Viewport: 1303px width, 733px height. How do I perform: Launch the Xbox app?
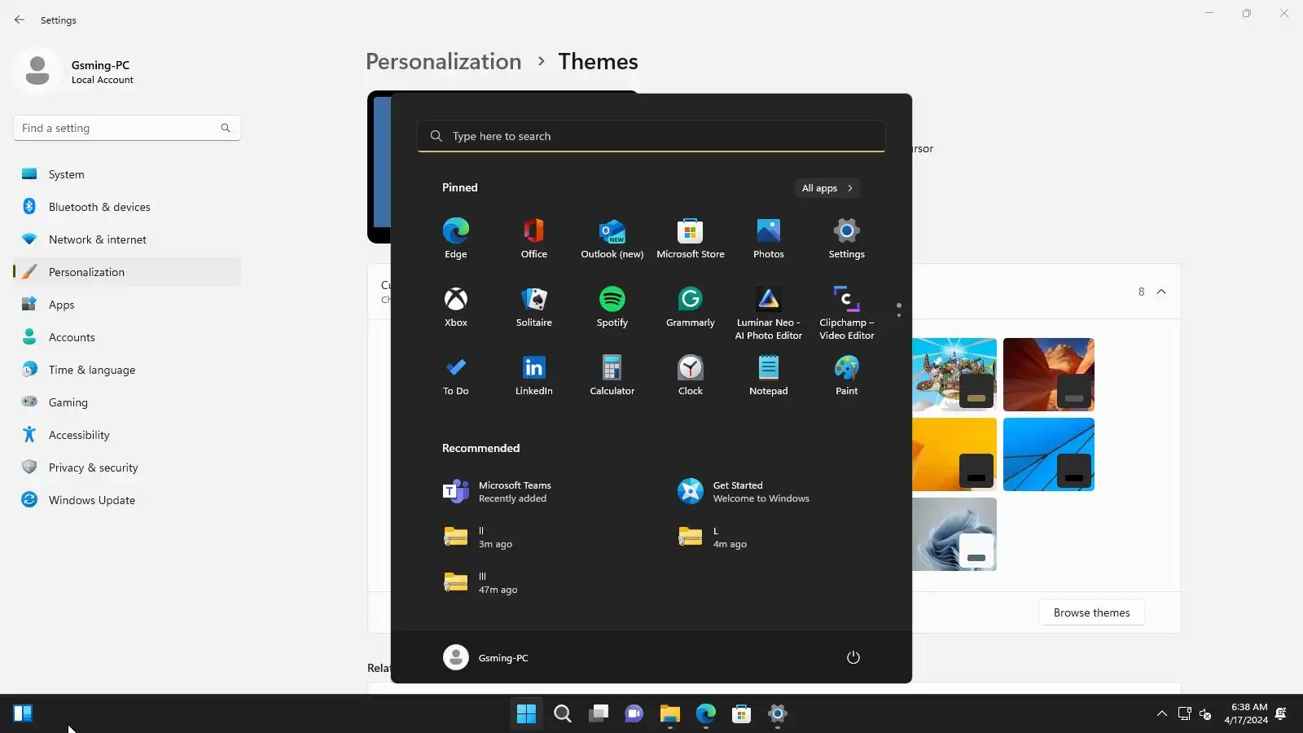point(456,307)
